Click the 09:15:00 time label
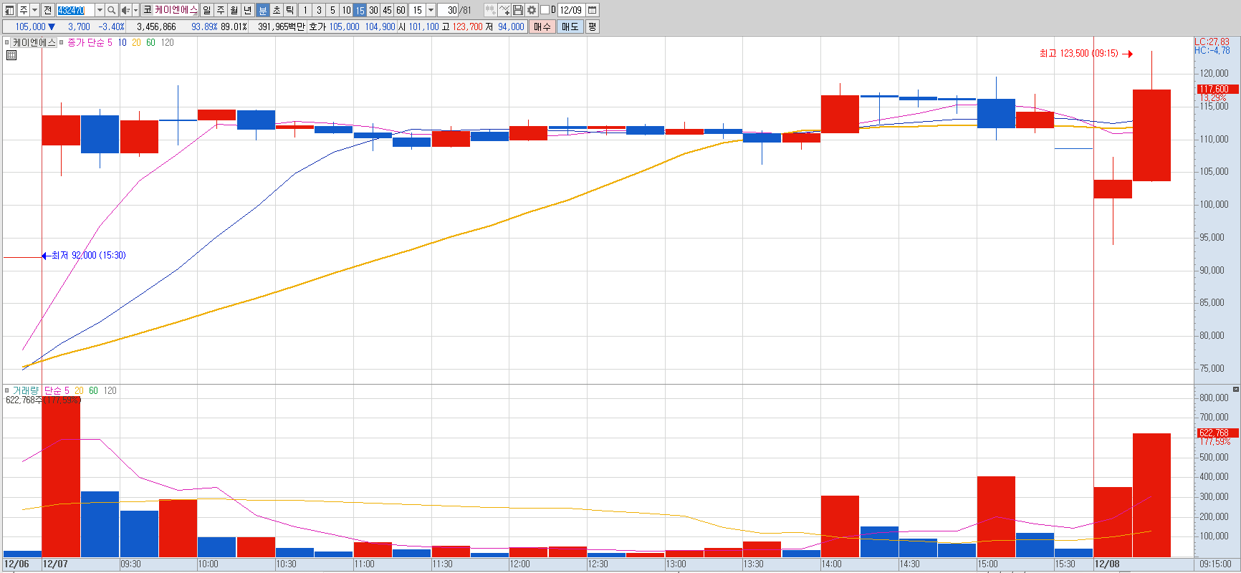The height and width of the screenshot is (573, 1241). tap(1216, 564)
